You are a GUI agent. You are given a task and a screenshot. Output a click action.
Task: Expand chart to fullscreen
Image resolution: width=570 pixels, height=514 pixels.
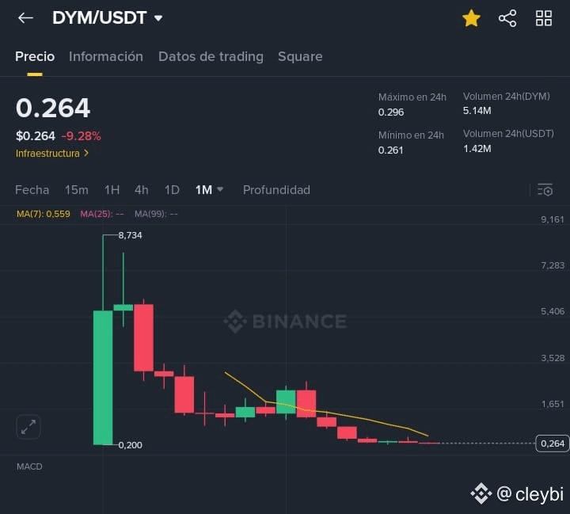[x=28, y=427]
